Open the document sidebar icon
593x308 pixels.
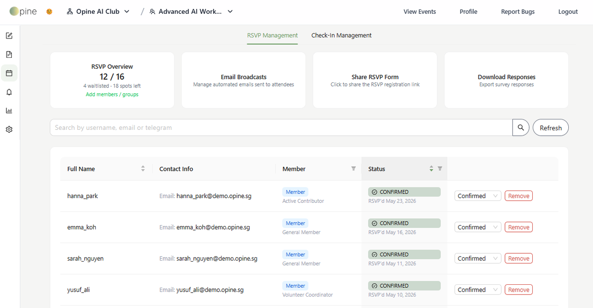point(9,54)
